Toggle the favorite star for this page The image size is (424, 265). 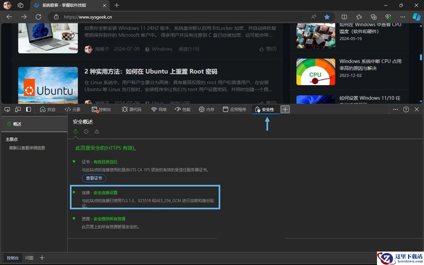point(327,17)
